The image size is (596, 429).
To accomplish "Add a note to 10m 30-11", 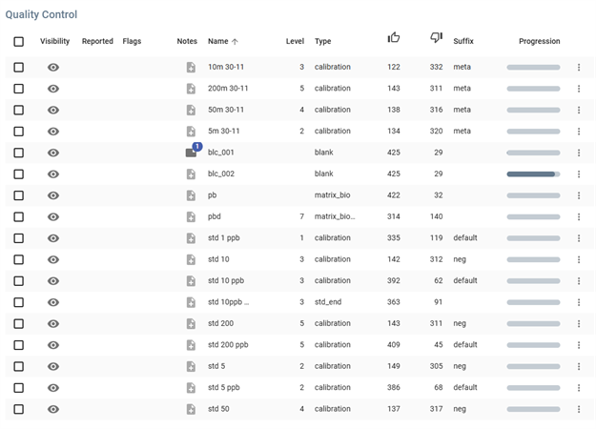I will (191, 68).
